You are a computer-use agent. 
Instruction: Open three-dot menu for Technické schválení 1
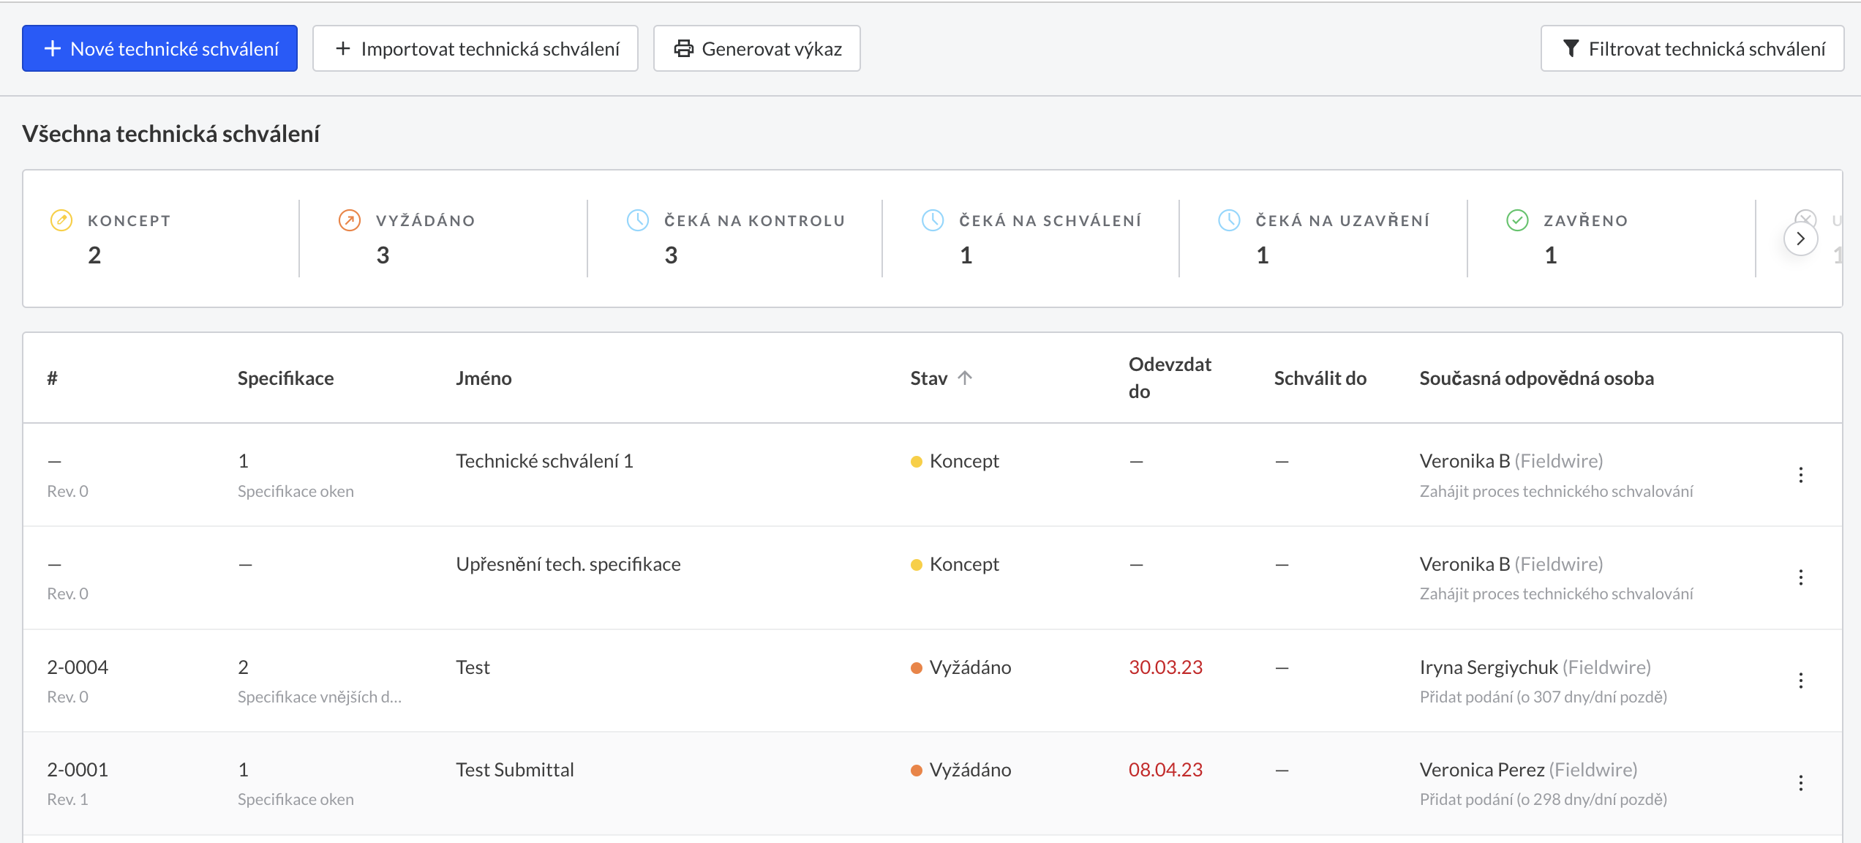coord(1800,475)
